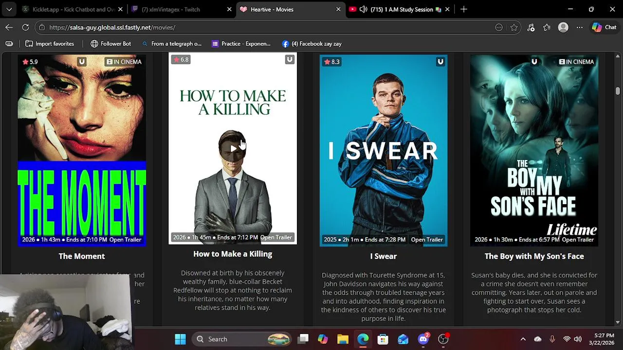The image size is (623, 350).
Task: Click the U badge on The Boy with My Son's Face
Action: pyautogui.click(x=534, y=62)
